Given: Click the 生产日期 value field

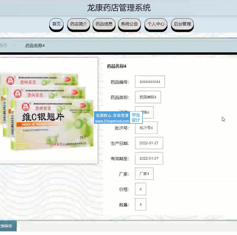Looking at the screenshot, I should click(149, 143).
